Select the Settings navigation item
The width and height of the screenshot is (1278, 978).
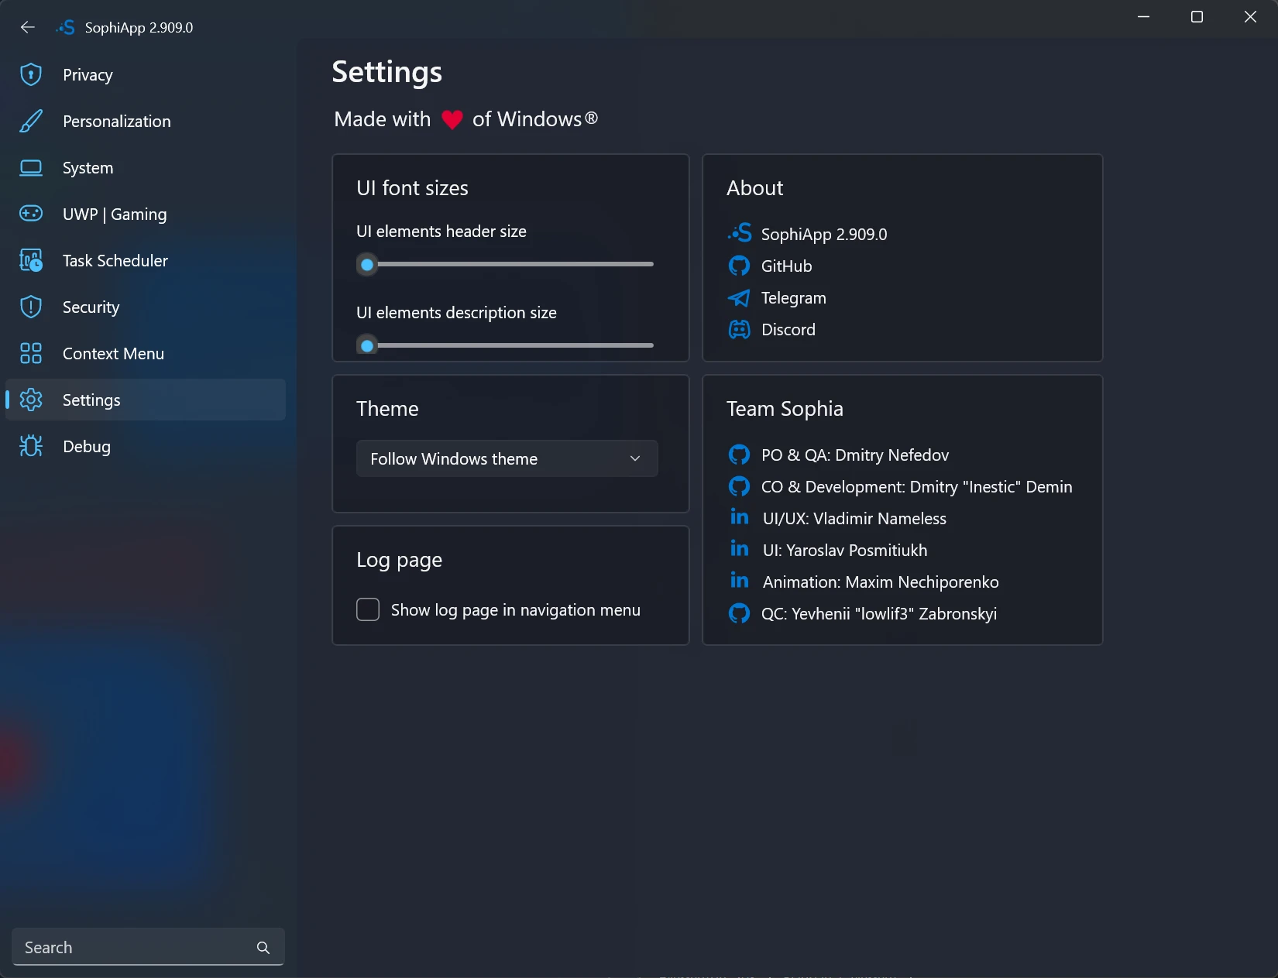(146, 400)
